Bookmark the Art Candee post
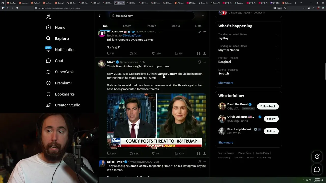Viewport: 326px width, 183px height. point(198,53)
